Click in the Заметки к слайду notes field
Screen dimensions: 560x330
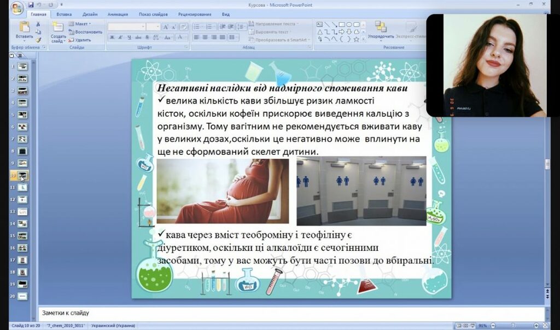click(x=273, y=313)
